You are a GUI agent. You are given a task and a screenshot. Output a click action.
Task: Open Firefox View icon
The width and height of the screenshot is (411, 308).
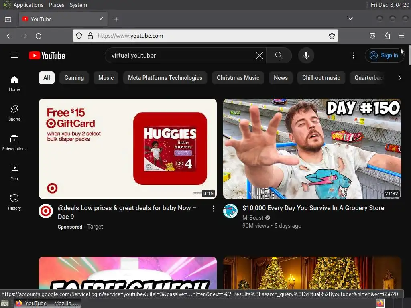click(8, 19)
